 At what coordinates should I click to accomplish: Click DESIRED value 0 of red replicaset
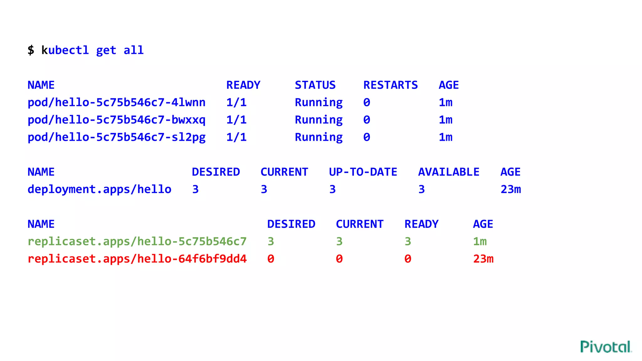point(271,259)
